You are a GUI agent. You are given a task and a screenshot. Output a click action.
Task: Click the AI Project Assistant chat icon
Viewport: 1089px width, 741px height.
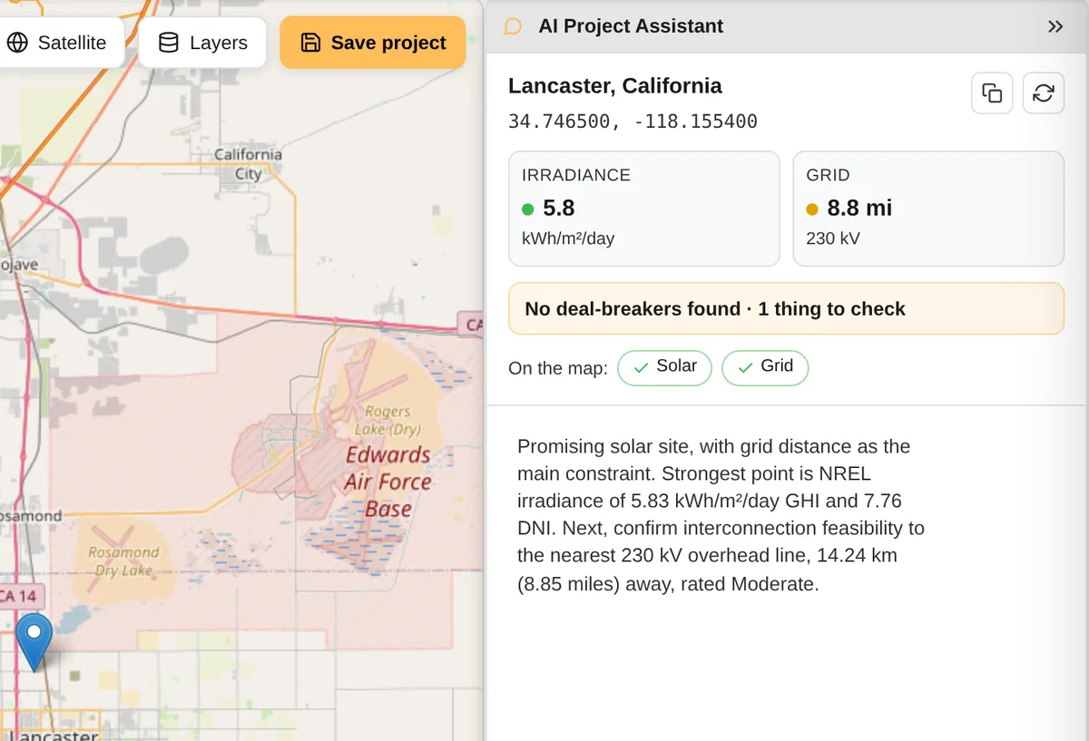point(513,26)
